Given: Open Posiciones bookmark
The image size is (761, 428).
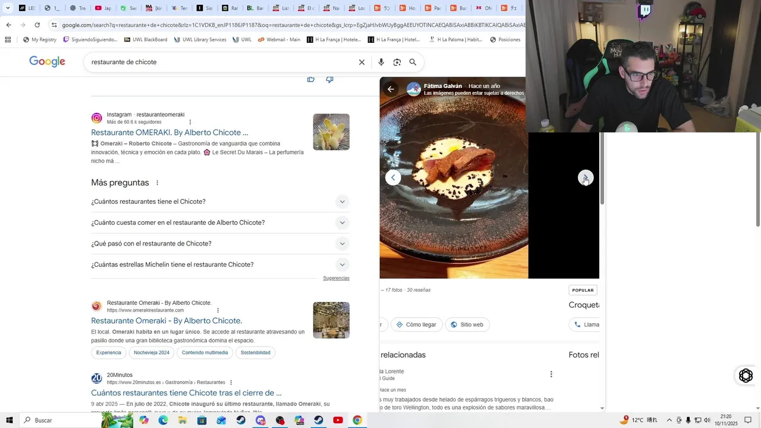Looking at the screenshot, I should (x=505, y=40).
